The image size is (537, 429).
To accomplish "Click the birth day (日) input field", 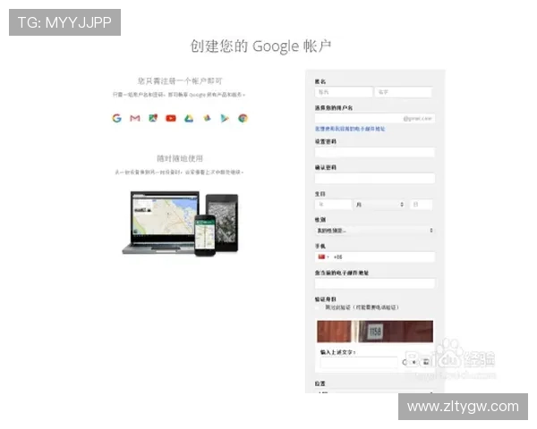I will [x=421, y=205].
